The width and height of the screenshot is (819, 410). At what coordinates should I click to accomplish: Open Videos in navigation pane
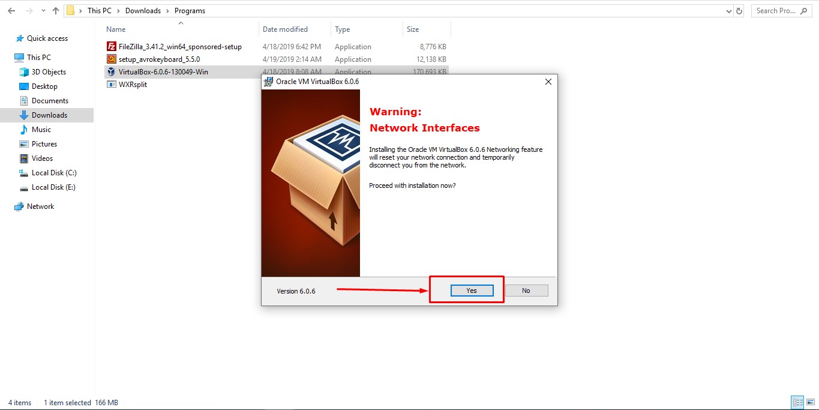pyautogui.click(x=43, y=158)
